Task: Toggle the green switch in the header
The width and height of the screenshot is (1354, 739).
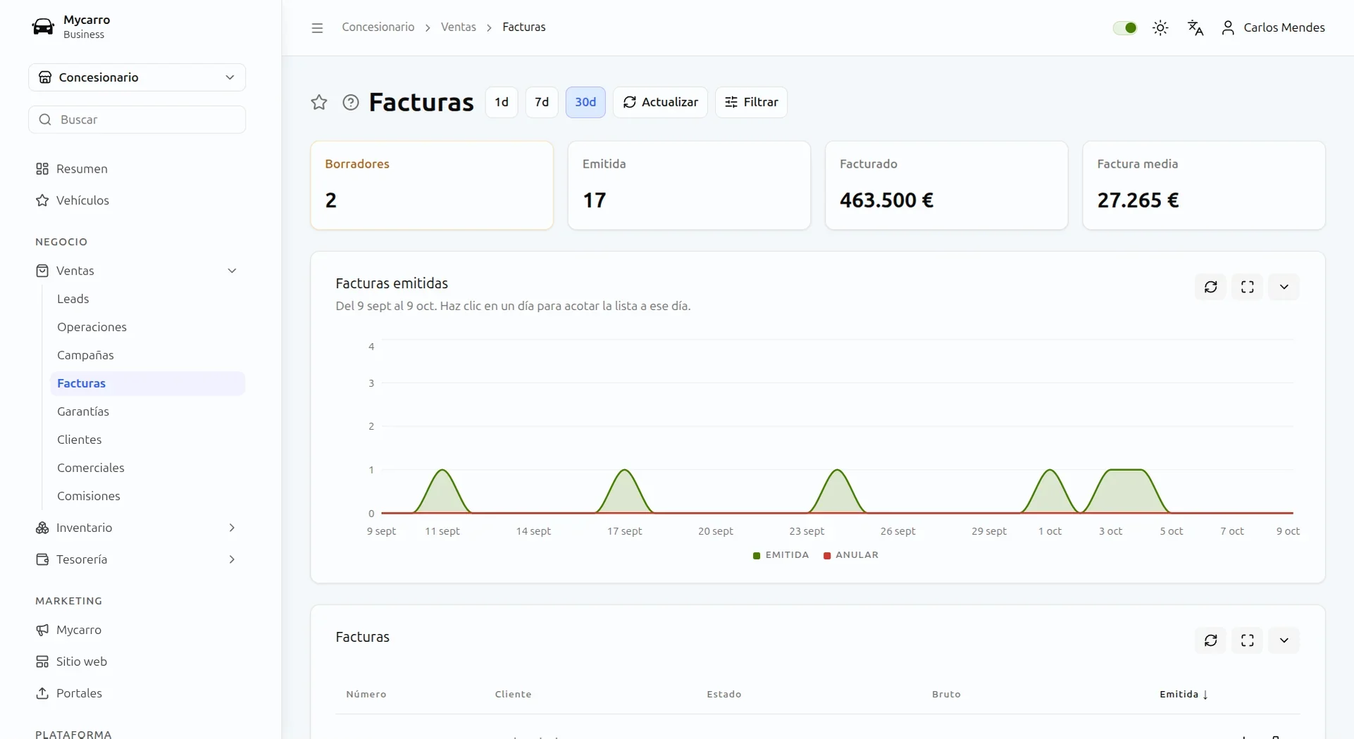Action: coord(1125,27)
